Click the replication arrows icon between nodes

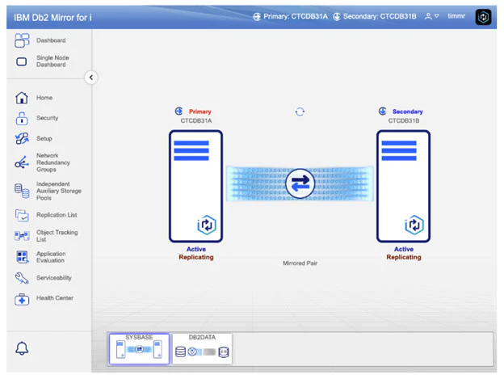coord(300,183)
